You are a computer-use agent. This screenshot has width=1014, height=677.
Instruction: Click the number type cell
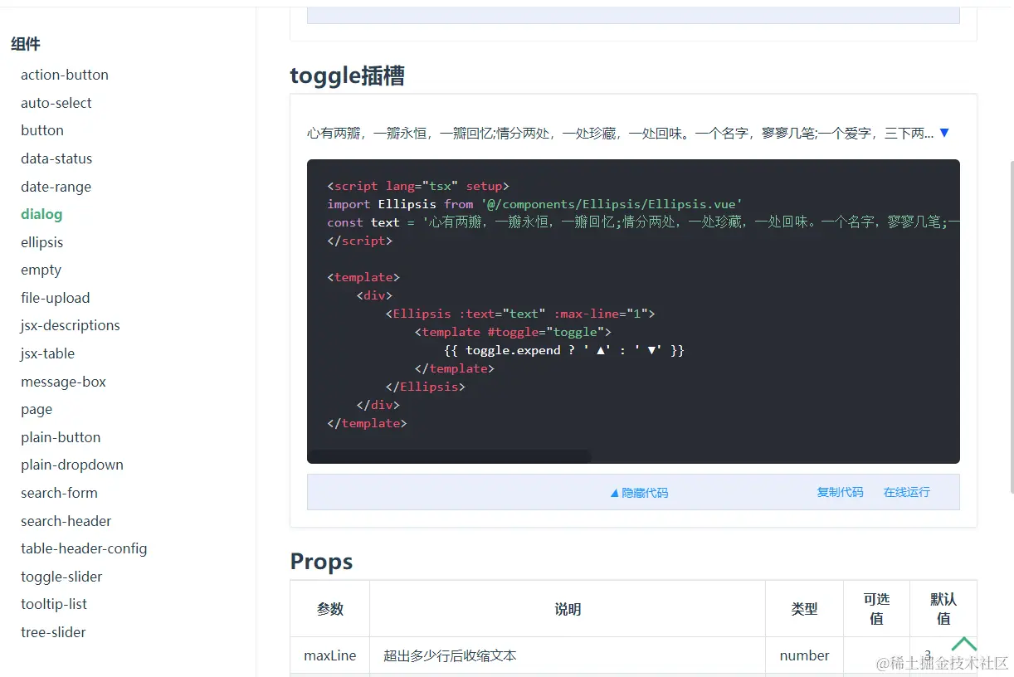click(x=804, y=655)
